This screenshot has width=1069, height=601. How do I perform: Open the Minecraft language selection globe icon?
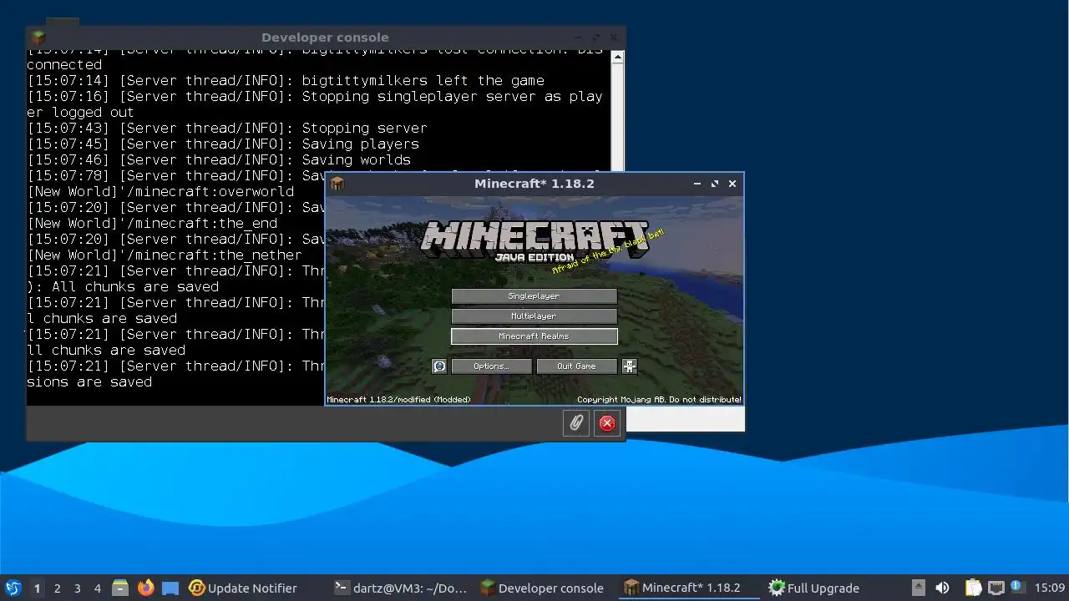[x=439, y=366]
